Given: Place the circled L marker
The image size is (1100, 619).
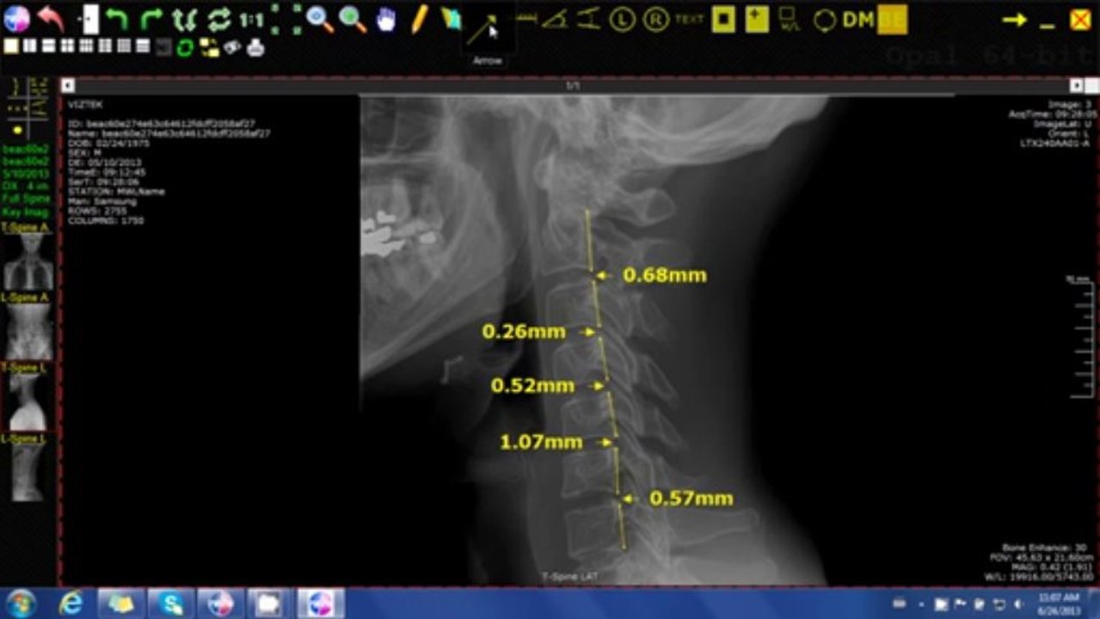Looking at the screenshot, I should (x=623, y=18).
